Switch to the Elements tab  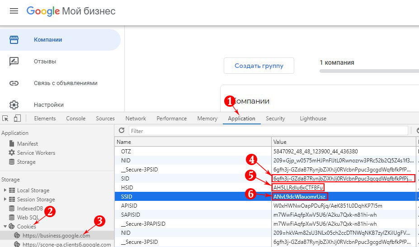tap(45, 119)
